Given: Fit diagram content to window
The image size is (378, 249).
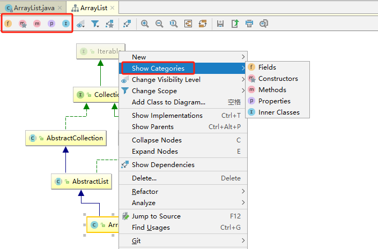Looking at the screenshot, I should click(188, 24).
